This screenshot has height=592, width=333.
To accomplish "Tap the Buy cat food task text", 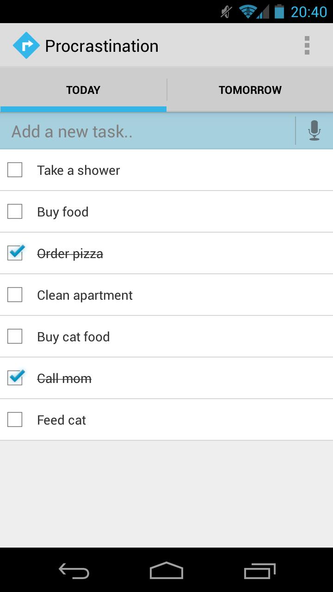I will pos(73,337).
